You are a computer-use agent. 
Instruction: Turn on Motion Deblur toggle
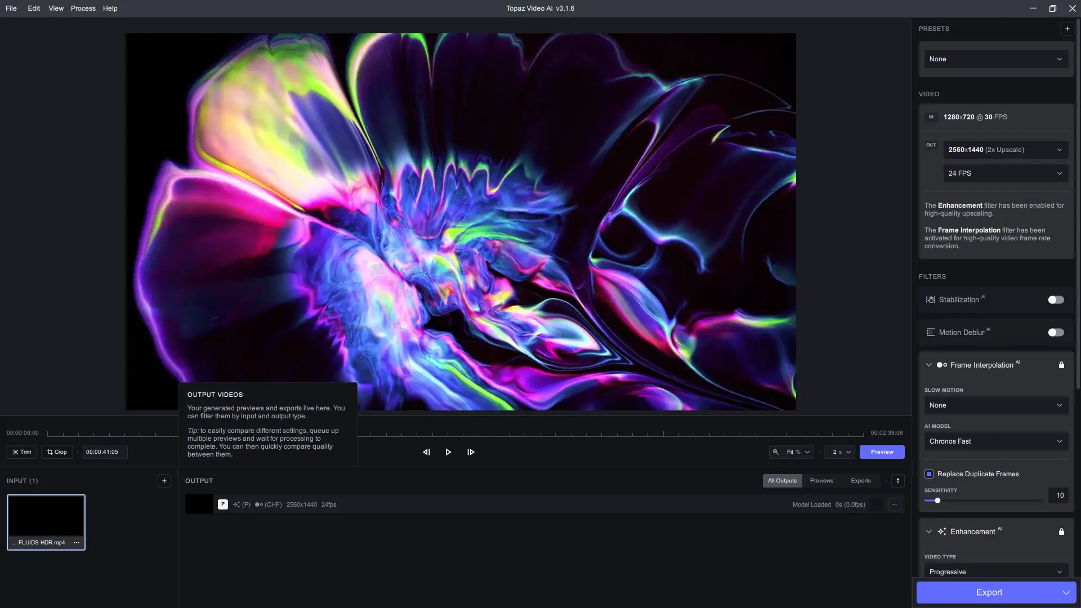coord(1056,333)
